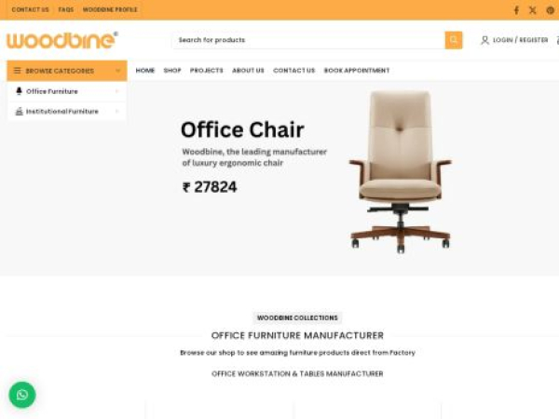Click the user account icon

coord(484,40)
